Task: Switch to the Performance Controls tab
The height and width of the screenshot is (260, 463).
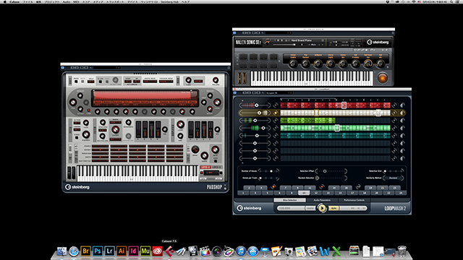Action: (x=354, y=200)
